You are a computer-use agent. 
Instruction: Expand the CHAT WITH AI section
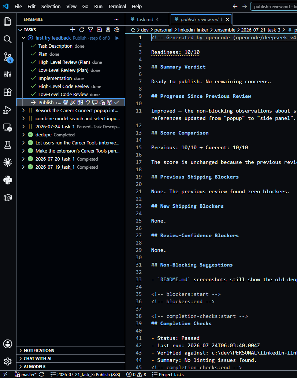71,359
